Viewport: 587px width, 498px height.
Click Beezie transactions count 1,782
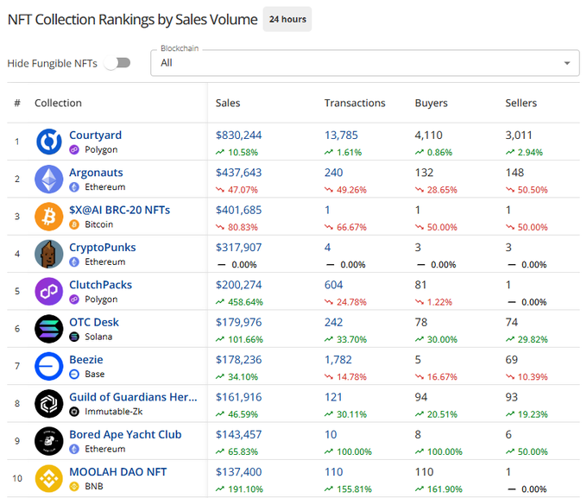click(x=338, y=360)
